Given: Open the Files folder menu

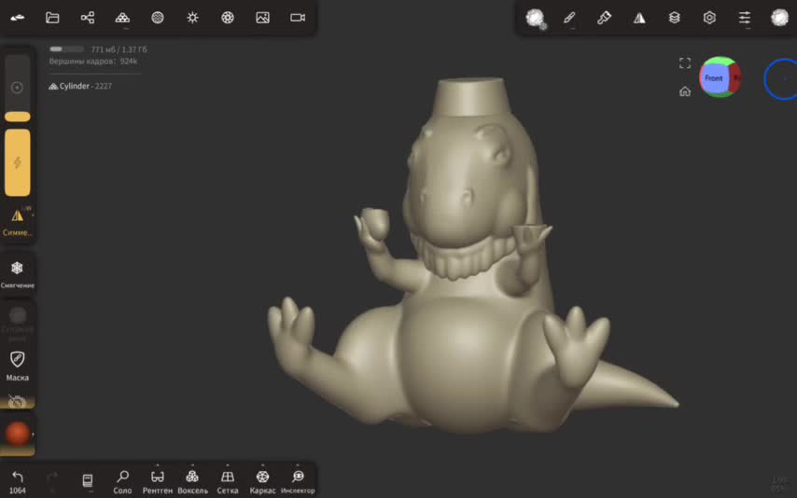Looking at the screenshot, I should coord(52,18).
